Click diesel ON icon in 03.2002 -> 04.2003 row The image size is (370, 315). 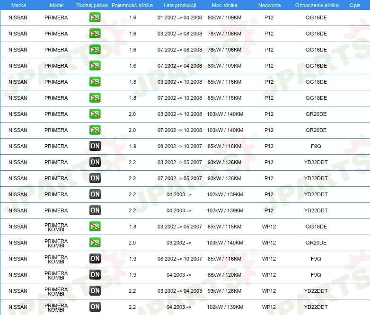(95, 290)
